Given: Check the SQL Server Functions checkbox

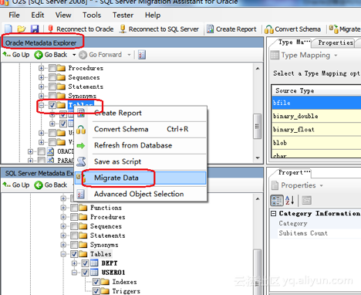Looking at the screenshot, I should click(x=74, y=208).
